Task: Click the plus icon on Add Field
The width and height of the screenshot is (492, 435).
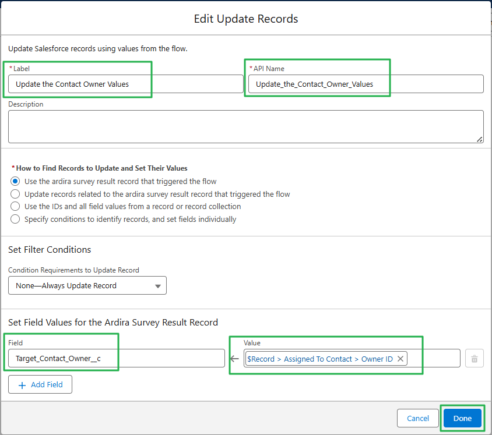Action: coord(22,385)
